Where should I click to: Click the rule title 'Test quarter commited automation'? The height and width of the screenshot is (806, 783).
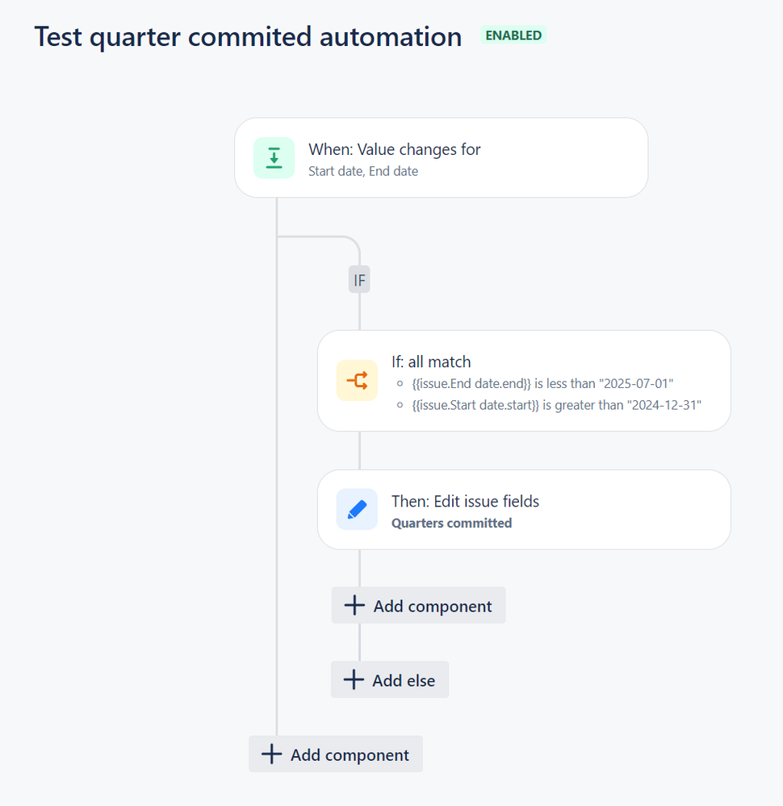tap(248, 37)
